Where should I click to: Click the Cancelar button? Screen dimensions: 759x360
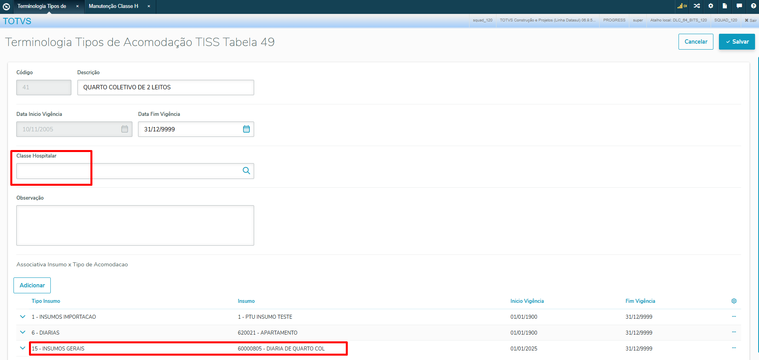point(696,42)
